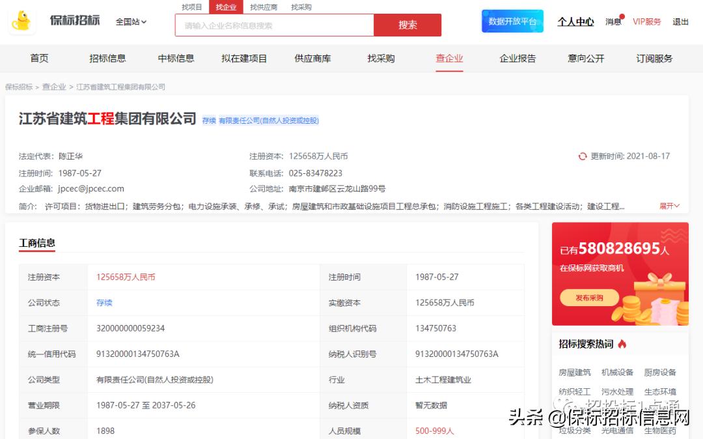Select the 找项目 search tab

pyautogui.click(x=192, y=7)
